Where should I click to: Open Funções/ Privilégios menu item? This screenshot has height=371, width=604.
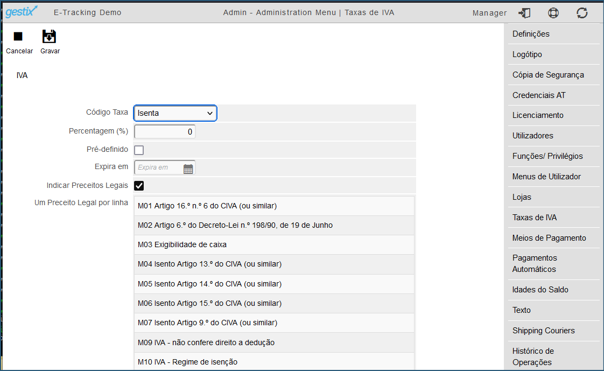tap(553, 156)
